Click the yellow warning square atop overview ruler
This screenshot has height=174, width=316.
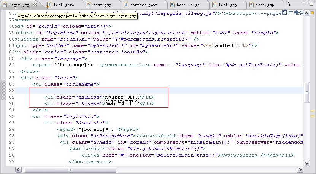(312, 13)
